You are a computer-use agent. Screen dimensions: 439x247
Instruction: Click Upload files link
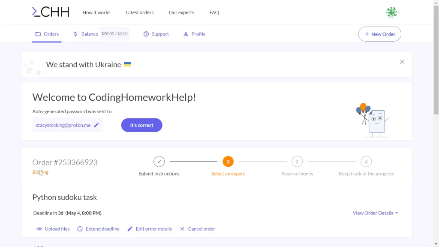[53, 229]
